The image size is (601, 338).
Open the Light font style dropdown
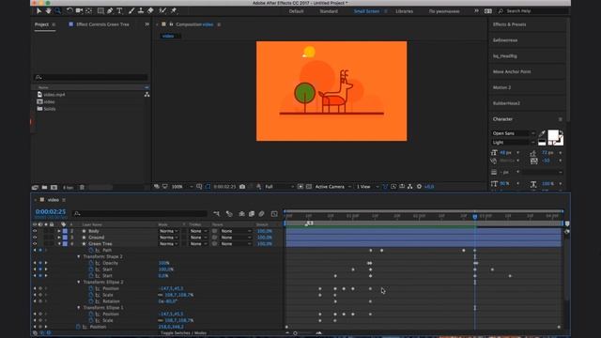pyautogui.click(x=514, y=143)
